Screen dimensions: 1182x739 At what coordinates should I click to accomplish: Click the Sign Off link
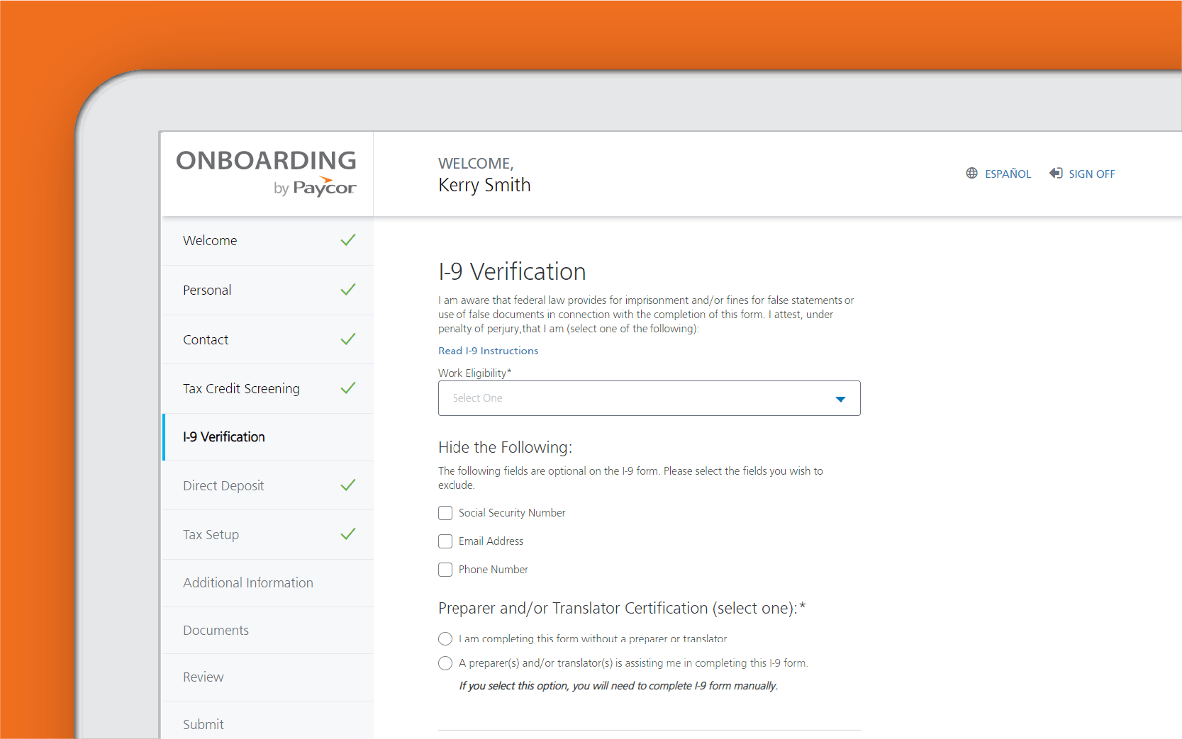tap(1092, 174)
